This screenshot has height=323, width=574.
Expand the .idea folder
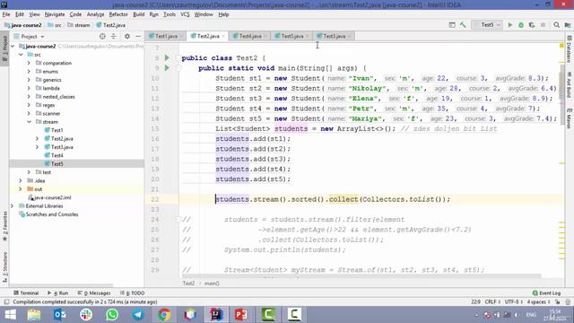coord(21,180)
